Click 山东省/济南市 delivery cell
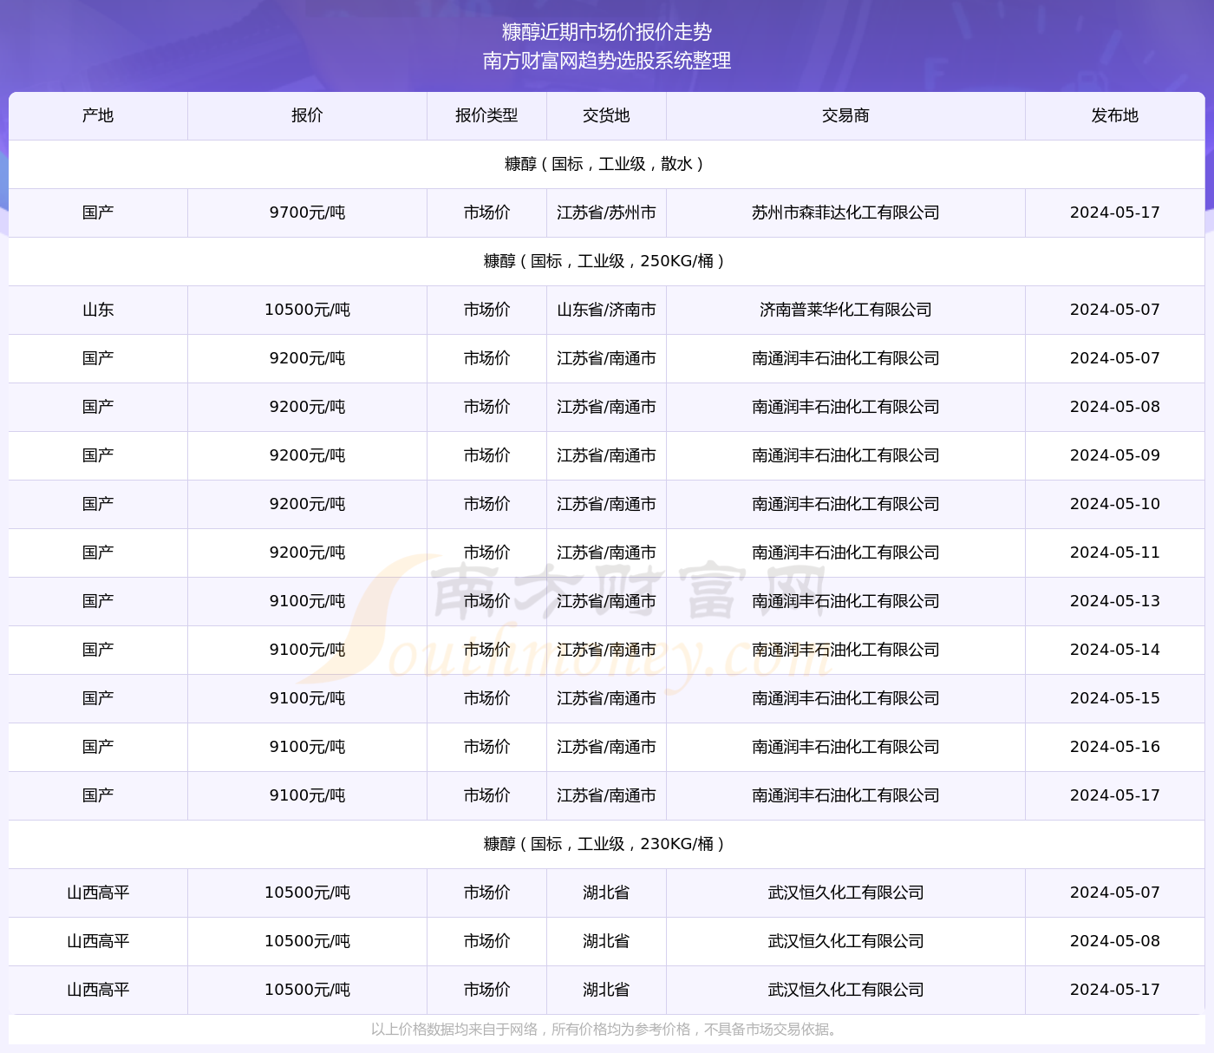The image size is (1214, 1053). pyautogui.click(x=606, y=310)
